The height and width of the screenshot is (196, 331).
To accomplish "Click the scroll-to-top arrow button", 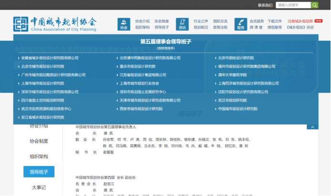I will (x=312, y=127).
